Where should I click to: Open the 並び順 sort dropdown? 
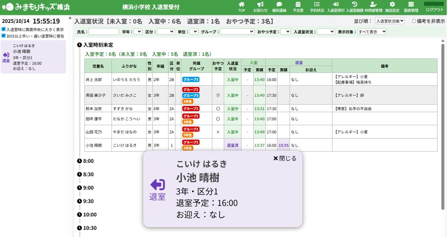coord(389,21)
